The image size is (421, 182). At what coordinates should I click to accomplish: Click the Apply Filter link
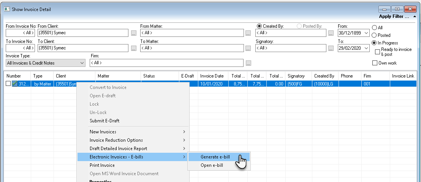coord(394,16)
